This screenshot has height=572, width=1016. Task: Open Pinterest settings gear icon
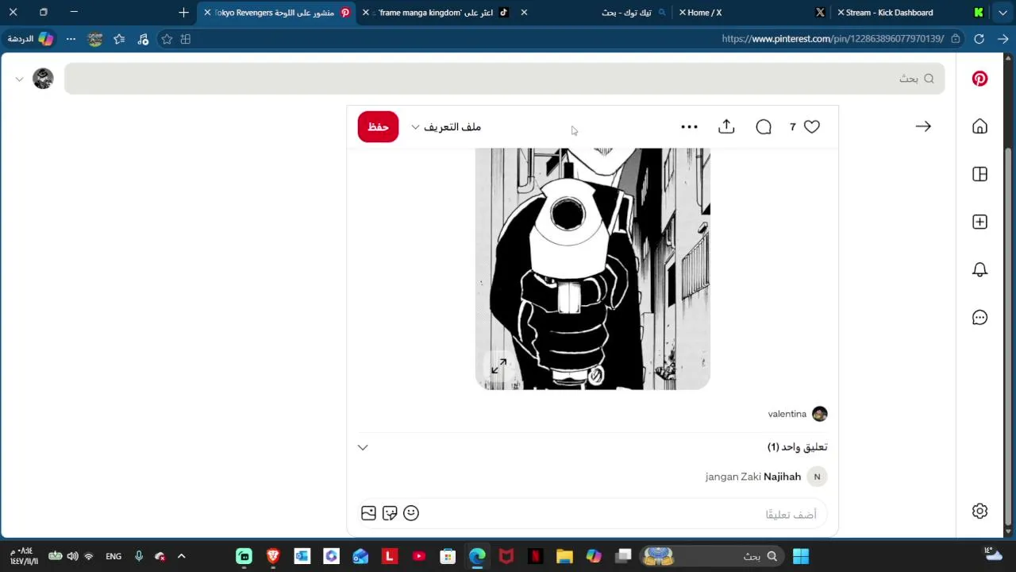979,511
